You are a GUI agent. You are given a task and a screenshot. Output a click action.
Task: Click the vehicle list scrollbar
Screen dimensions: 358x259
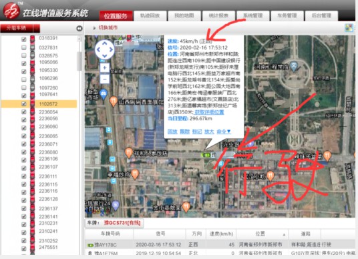(79, 61)
